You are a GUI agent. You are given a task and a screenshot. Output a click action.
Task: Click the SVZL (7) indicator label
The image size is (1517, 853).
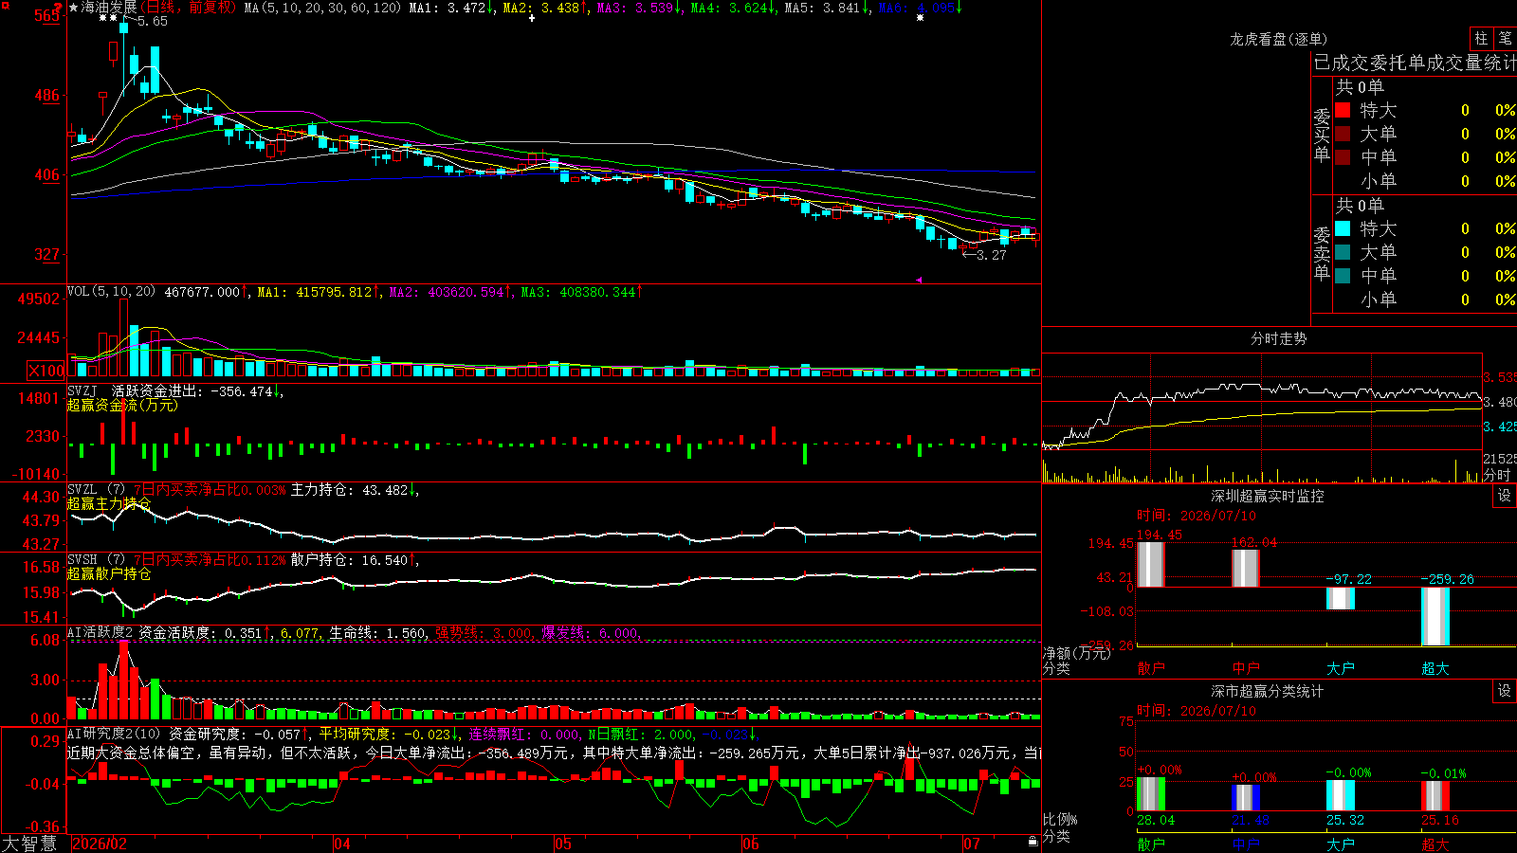click(97, 490)
